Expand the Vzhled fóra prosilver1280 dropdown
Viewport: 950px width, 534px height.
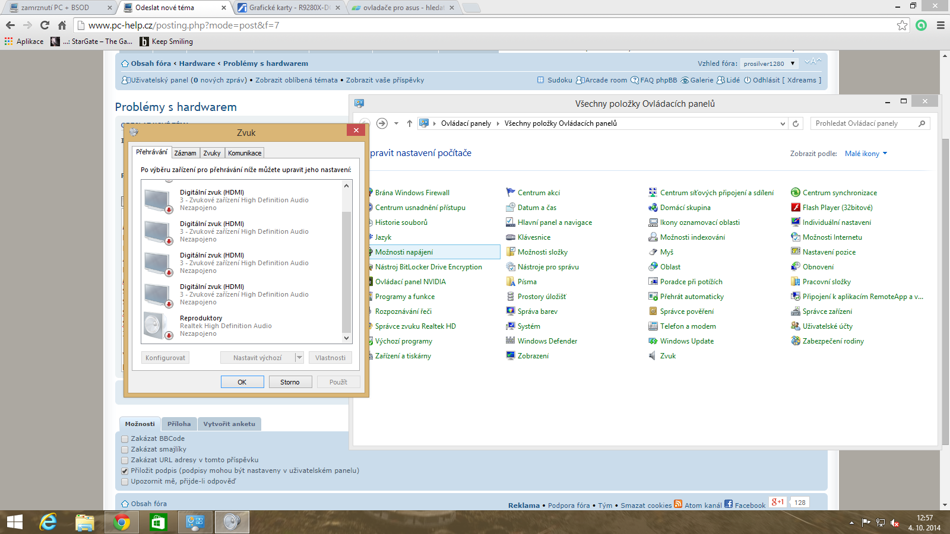coord(769,63)
